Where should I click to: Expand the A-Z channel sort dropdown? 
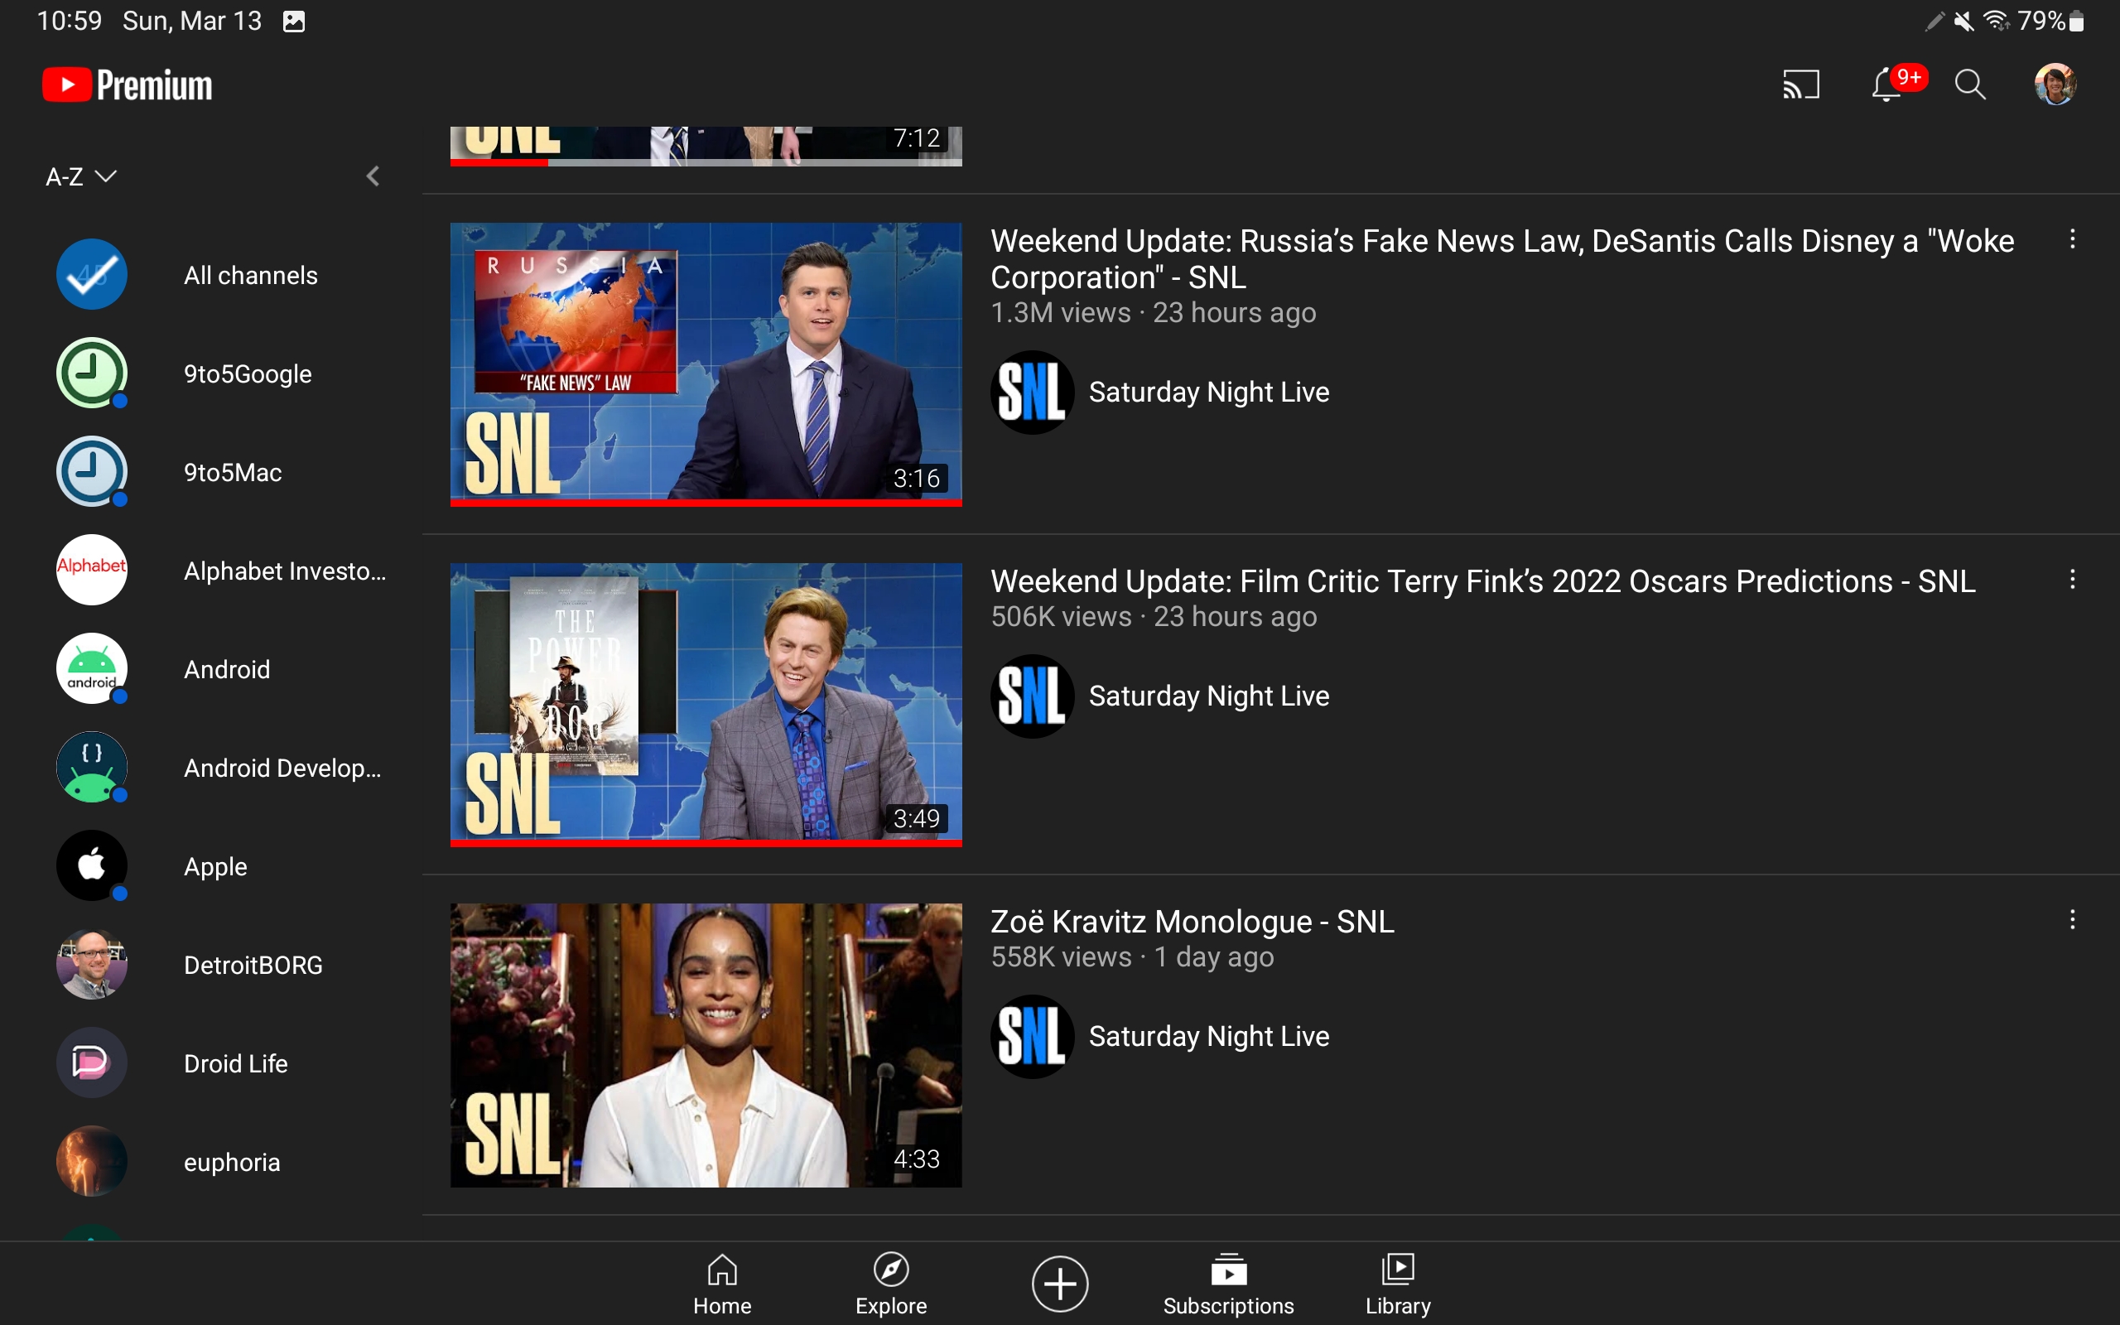79,176
